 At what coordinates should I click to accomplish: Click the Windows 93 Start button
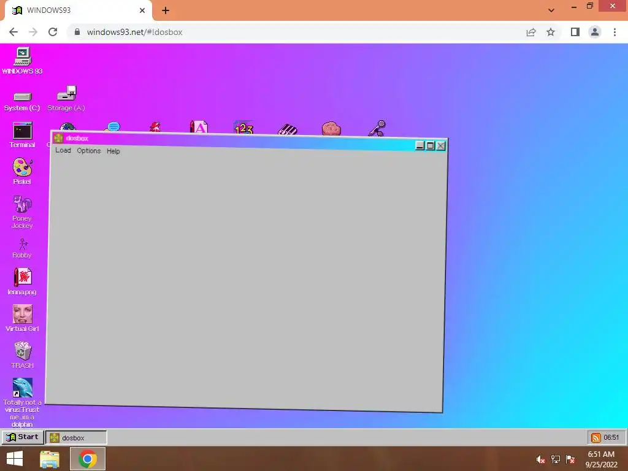tap(23, 437)
